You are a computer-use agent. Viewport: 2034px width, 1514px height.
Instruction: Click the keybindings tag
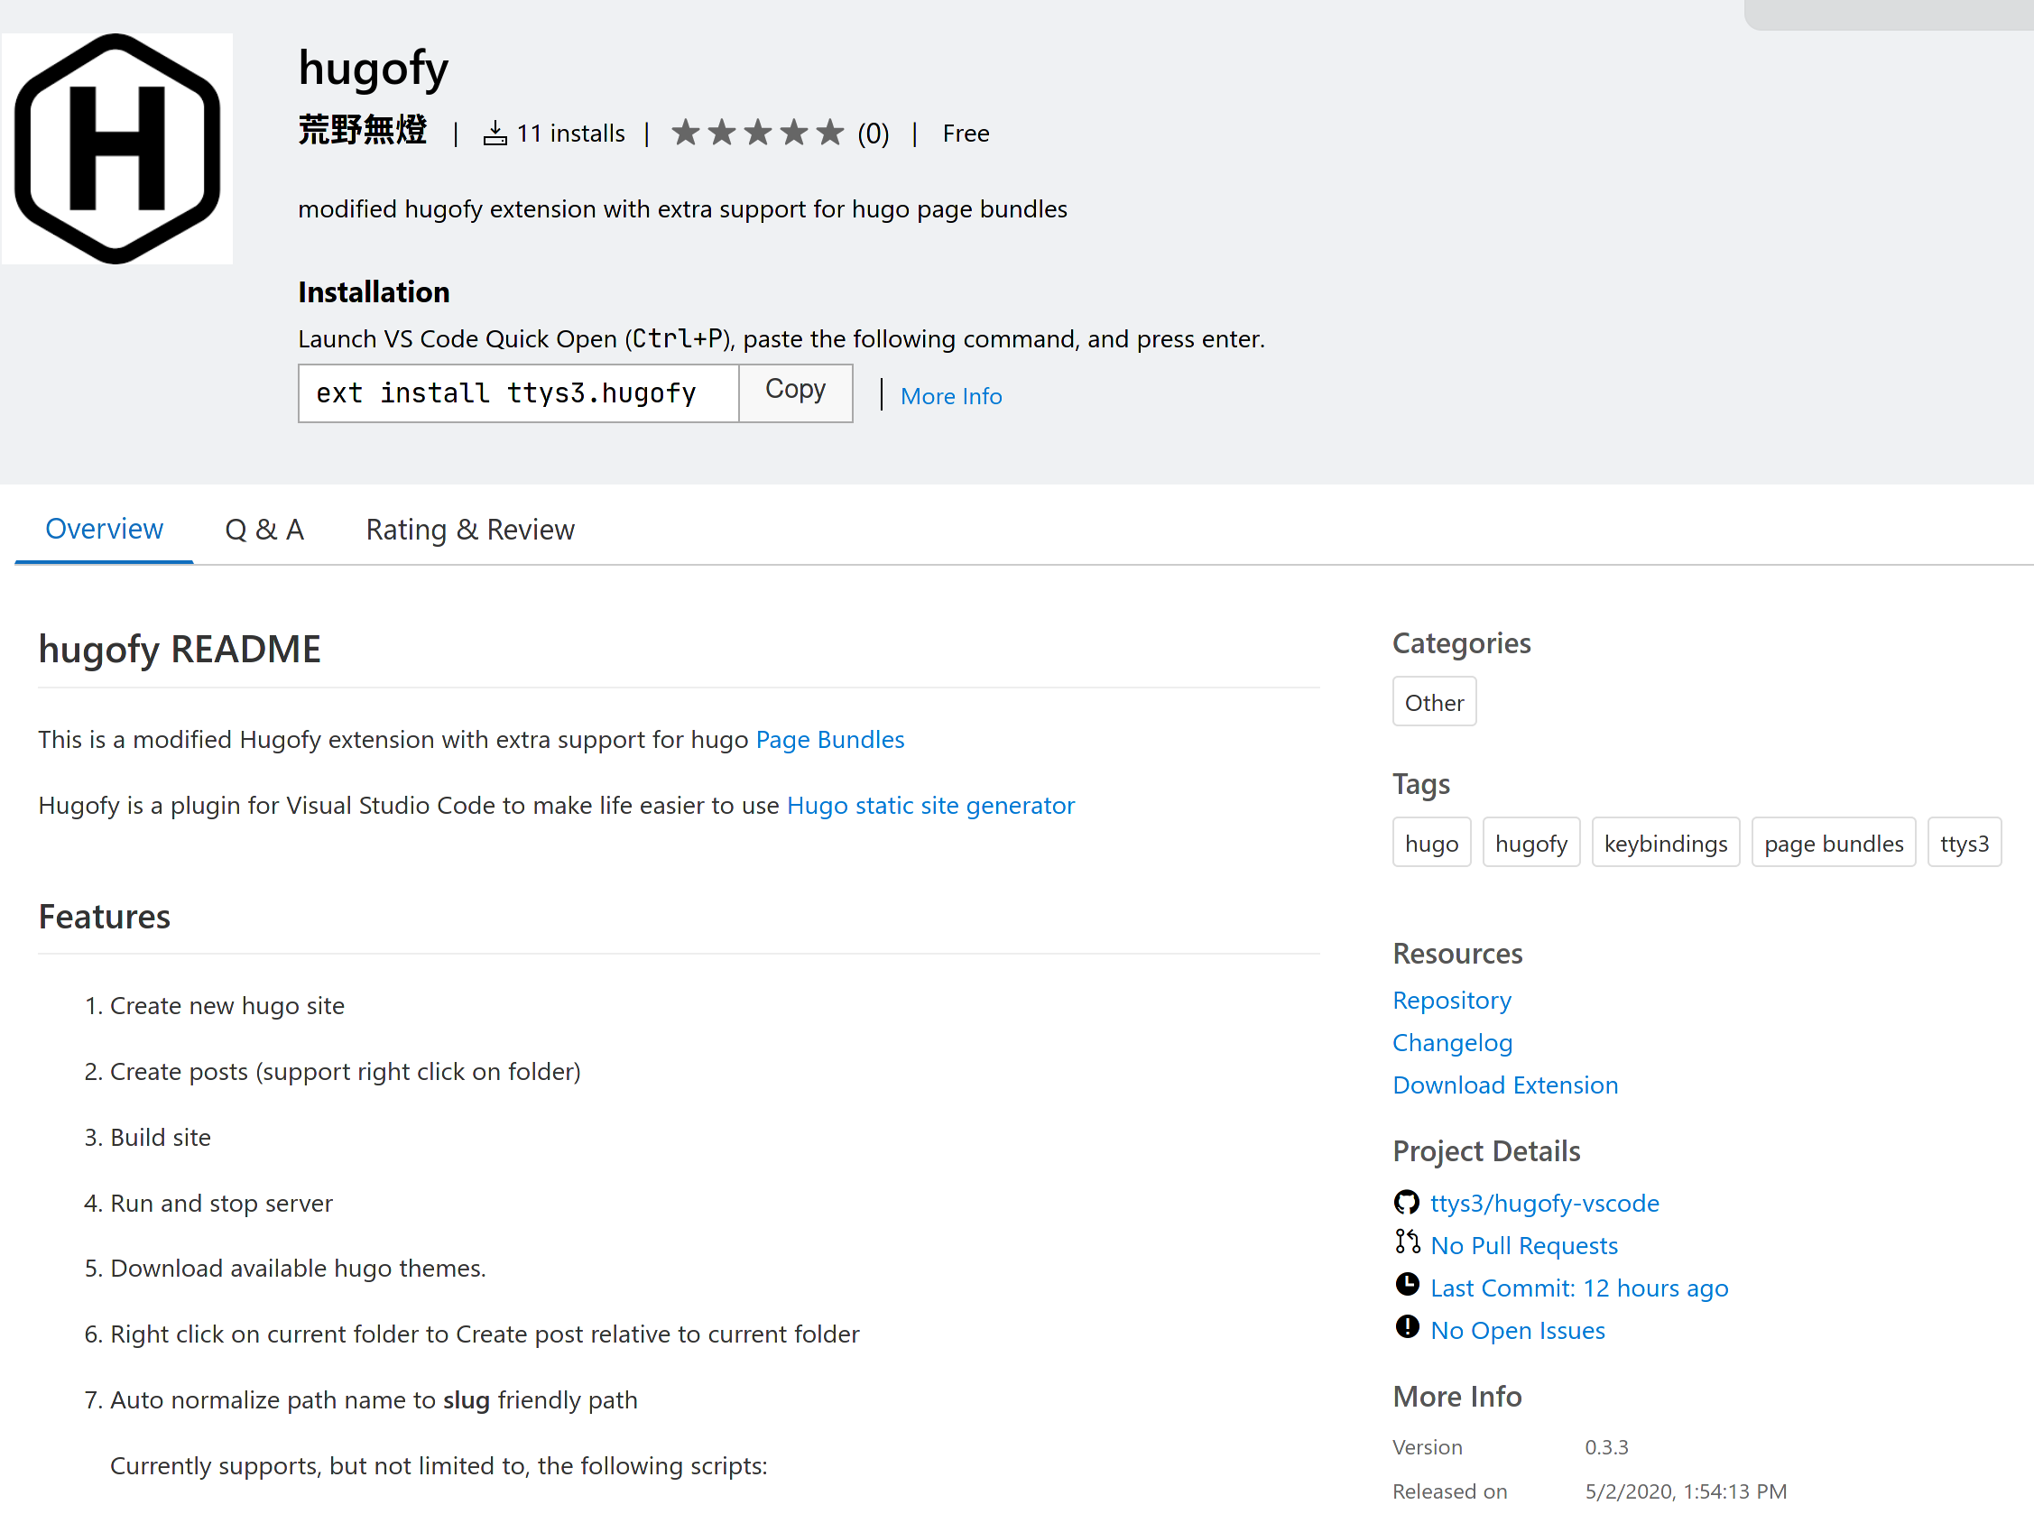(x=1665, y=842)
